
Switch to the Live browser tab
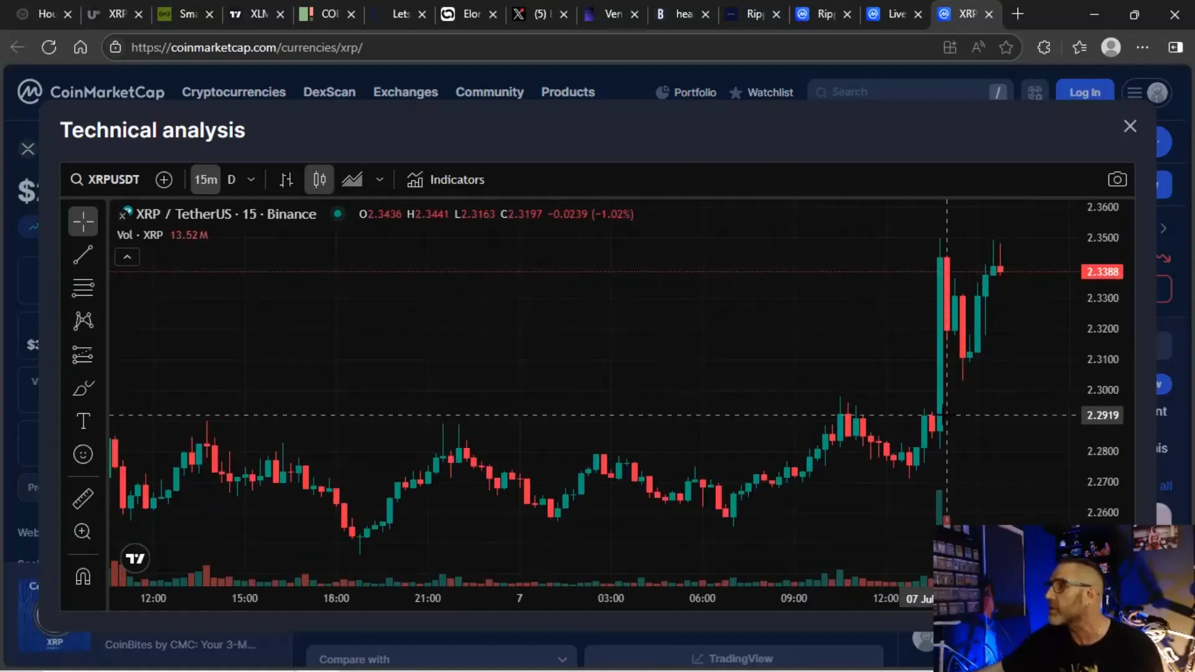click(896, 14)
